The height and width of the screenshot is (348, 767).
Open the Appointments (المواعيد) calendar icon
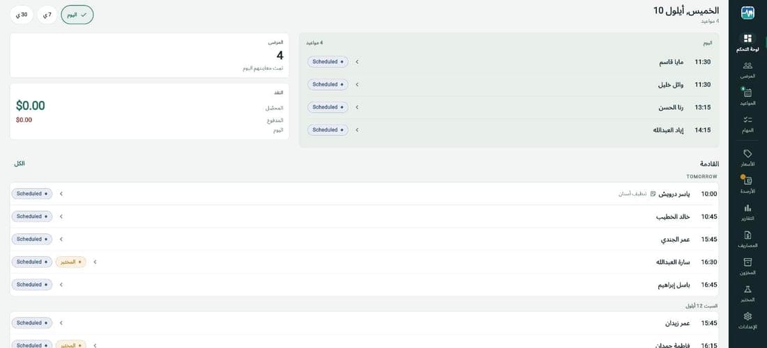747,93
